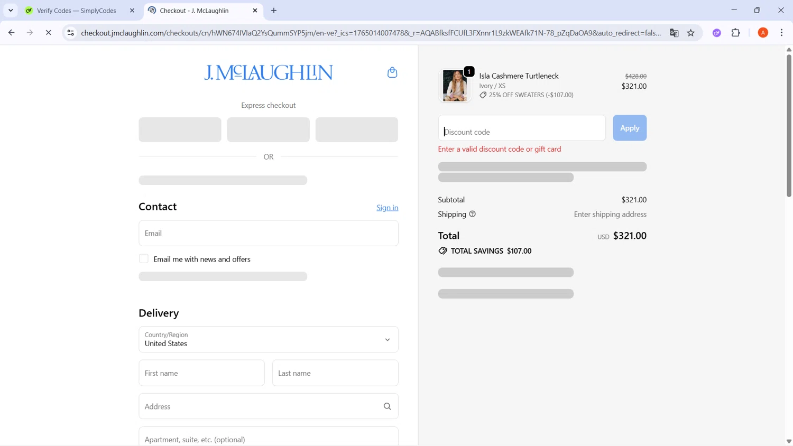Viewport: 793px width, 446px height.
Task: Open the purple extension icon
Action: pyautogui.click(x=717, y=33)
